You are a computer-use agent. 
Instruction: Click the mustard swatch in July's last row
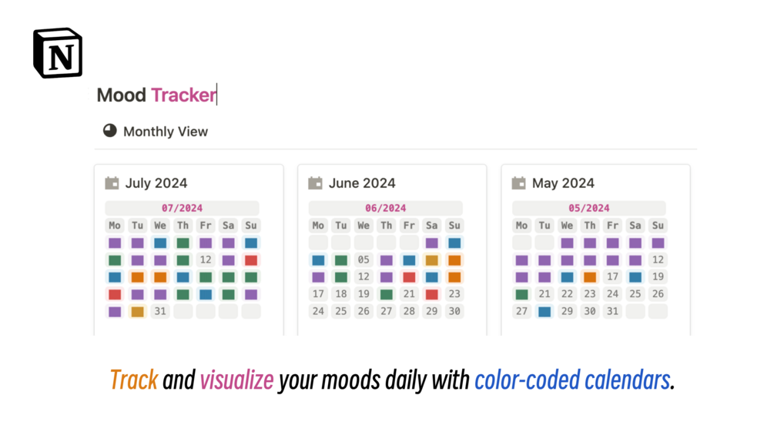[137, 312]
